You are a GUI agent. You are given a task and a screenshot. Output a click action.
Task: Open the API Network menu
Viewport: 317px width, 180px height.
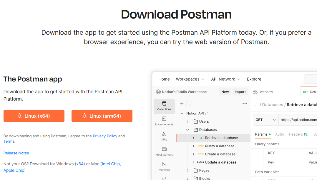(x=225, y=79)
